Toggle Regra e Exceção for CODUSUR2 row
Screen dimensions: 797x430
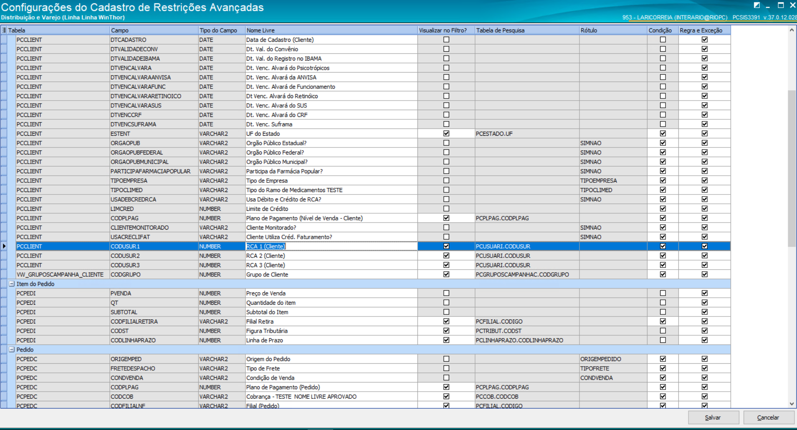tap(705, 255)
